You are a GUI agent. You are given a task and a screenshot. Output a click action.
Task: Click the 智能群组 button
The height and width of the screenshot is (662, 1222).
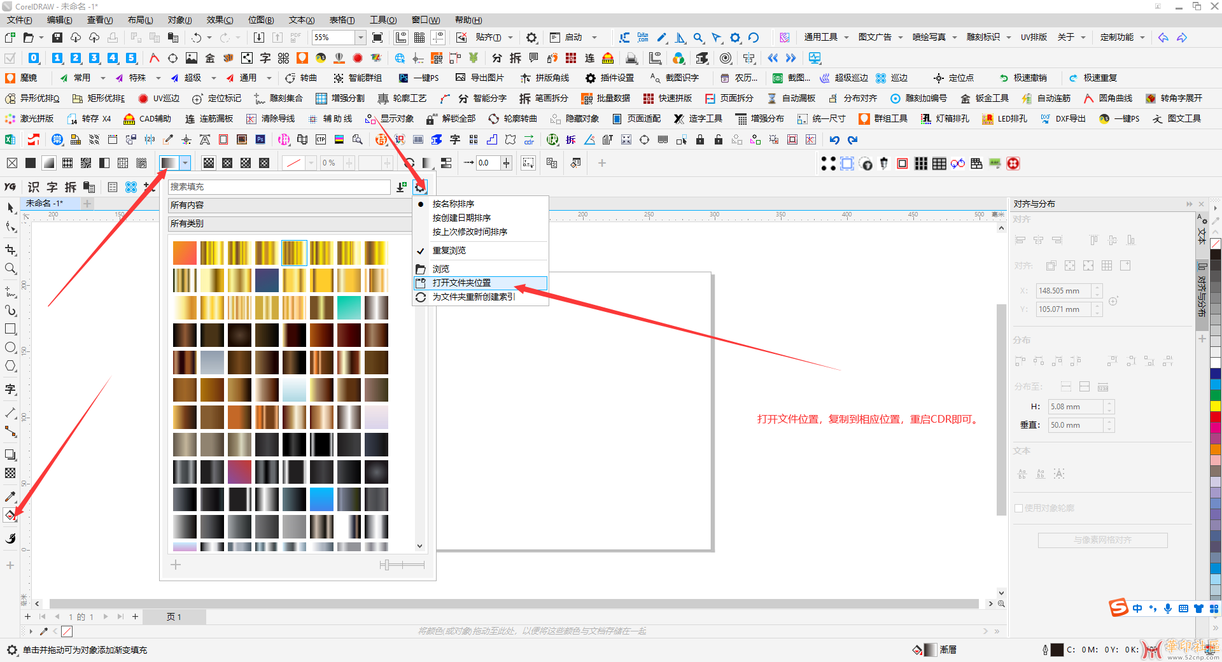pyautogui.click(x=358, y=78)
